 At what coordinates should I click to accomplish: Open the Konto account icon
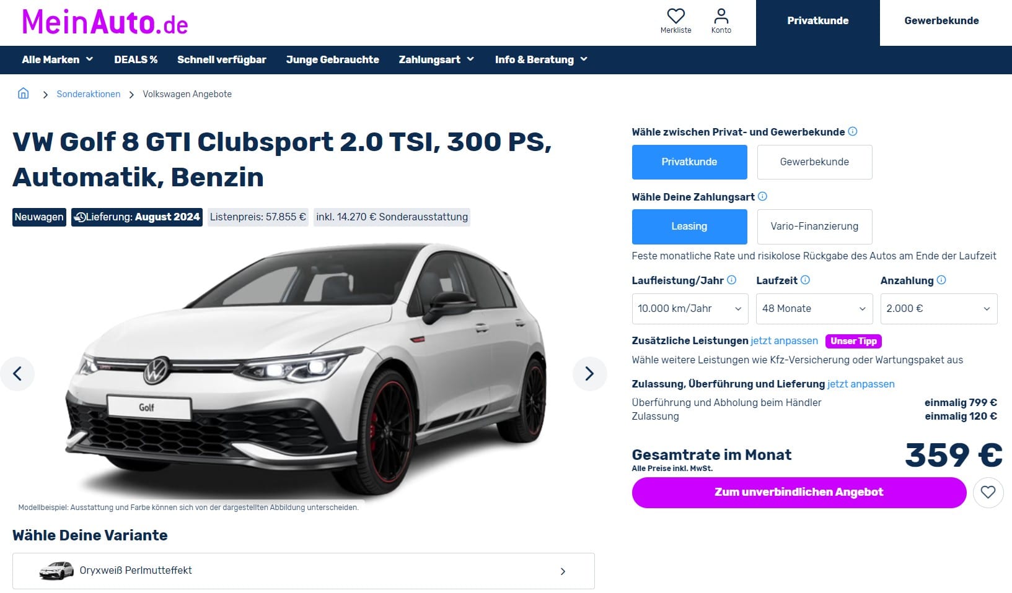click(721, 16)
